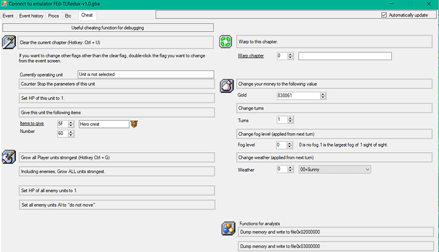Image resolution: width=439 pixels, height=252 pixels.
Task: Switch to the Event history tab
Action: pyautogui.click(x=31, y=16)
